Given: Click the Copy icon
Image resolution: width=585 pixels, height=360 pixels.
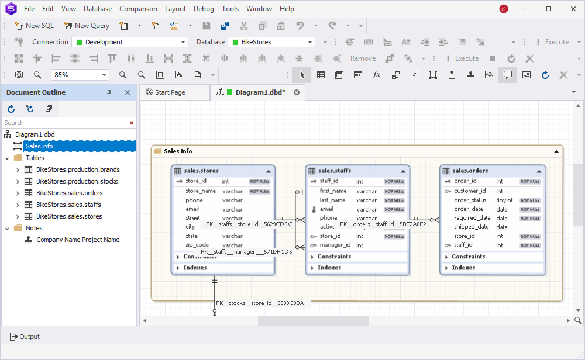Looking at the screenshot, I should point(263,26).
